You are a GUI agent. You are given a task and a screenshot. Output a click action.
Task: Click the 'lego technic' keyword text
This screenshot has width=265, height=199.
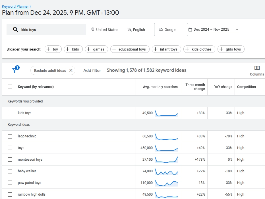coord(27,136)
